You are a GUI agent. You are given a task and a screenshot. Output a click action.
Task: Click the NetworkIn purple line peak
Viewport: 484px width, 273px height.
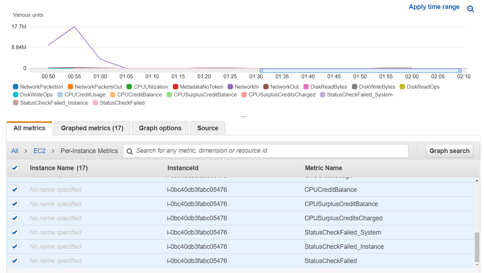(74, 27)
